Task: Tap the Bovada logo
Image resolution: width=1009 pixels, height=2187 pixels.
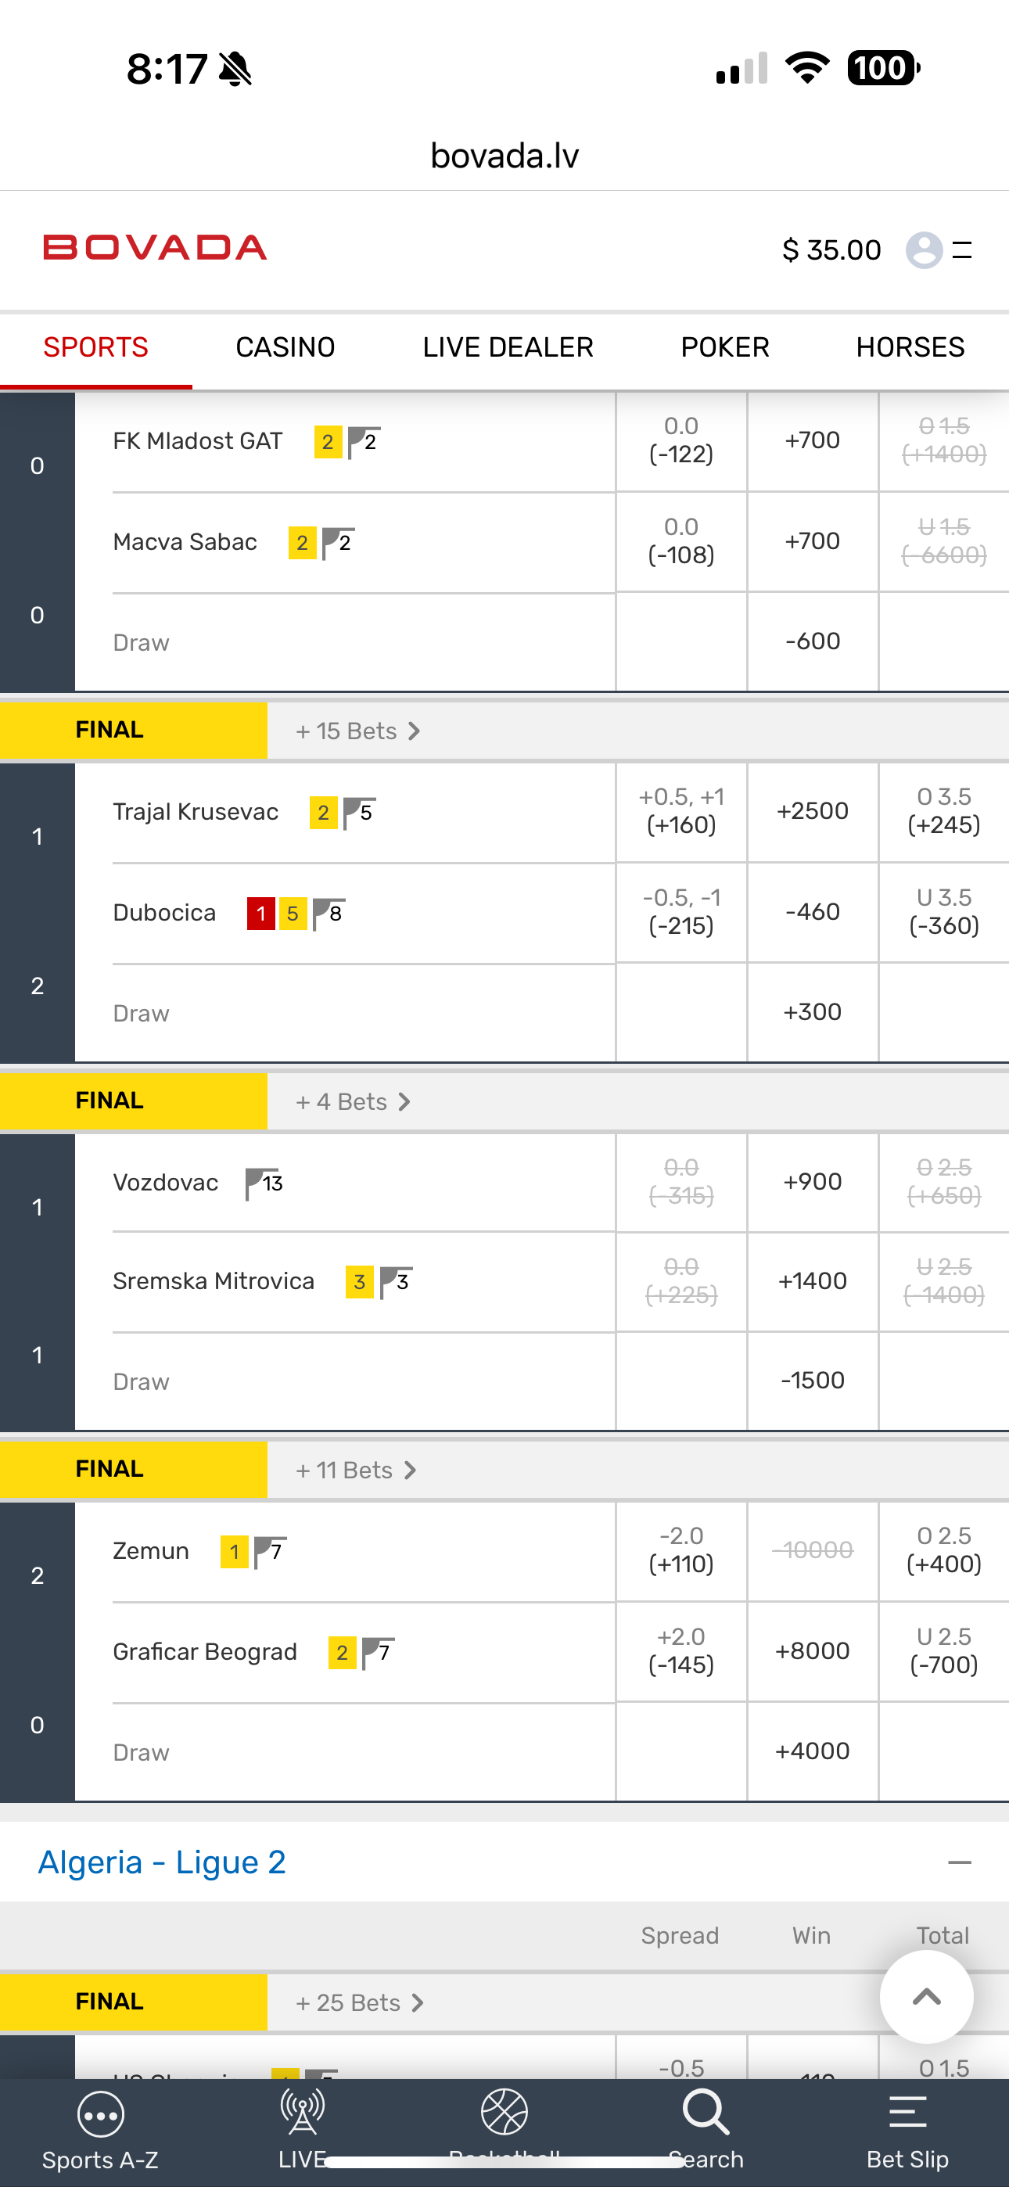Action: [156, 248]
